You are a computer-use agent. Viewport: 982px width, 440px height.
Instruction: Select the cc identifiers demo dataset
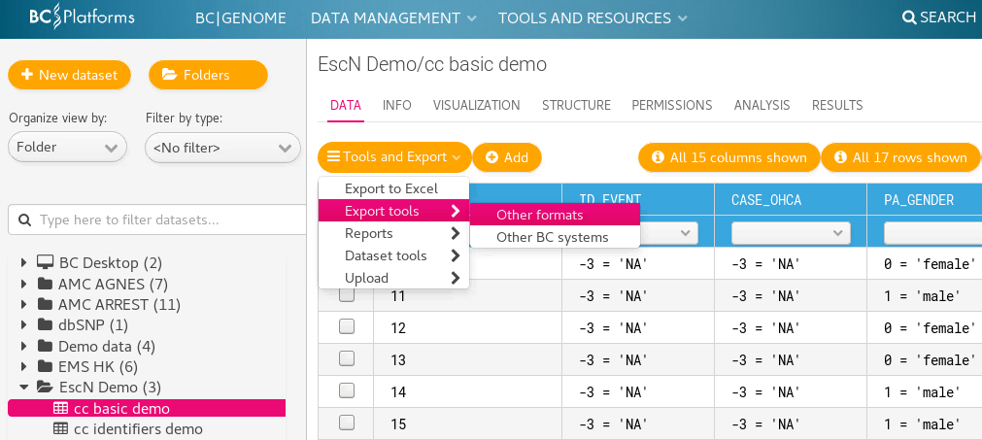click(138, 428)
